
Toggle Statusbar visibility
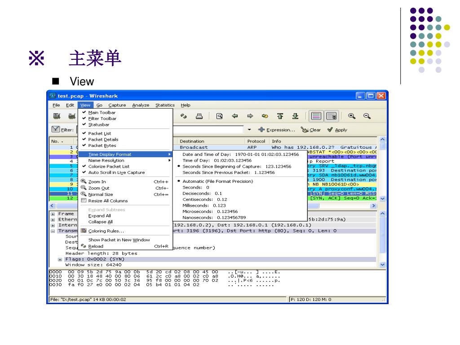point(98,125)
